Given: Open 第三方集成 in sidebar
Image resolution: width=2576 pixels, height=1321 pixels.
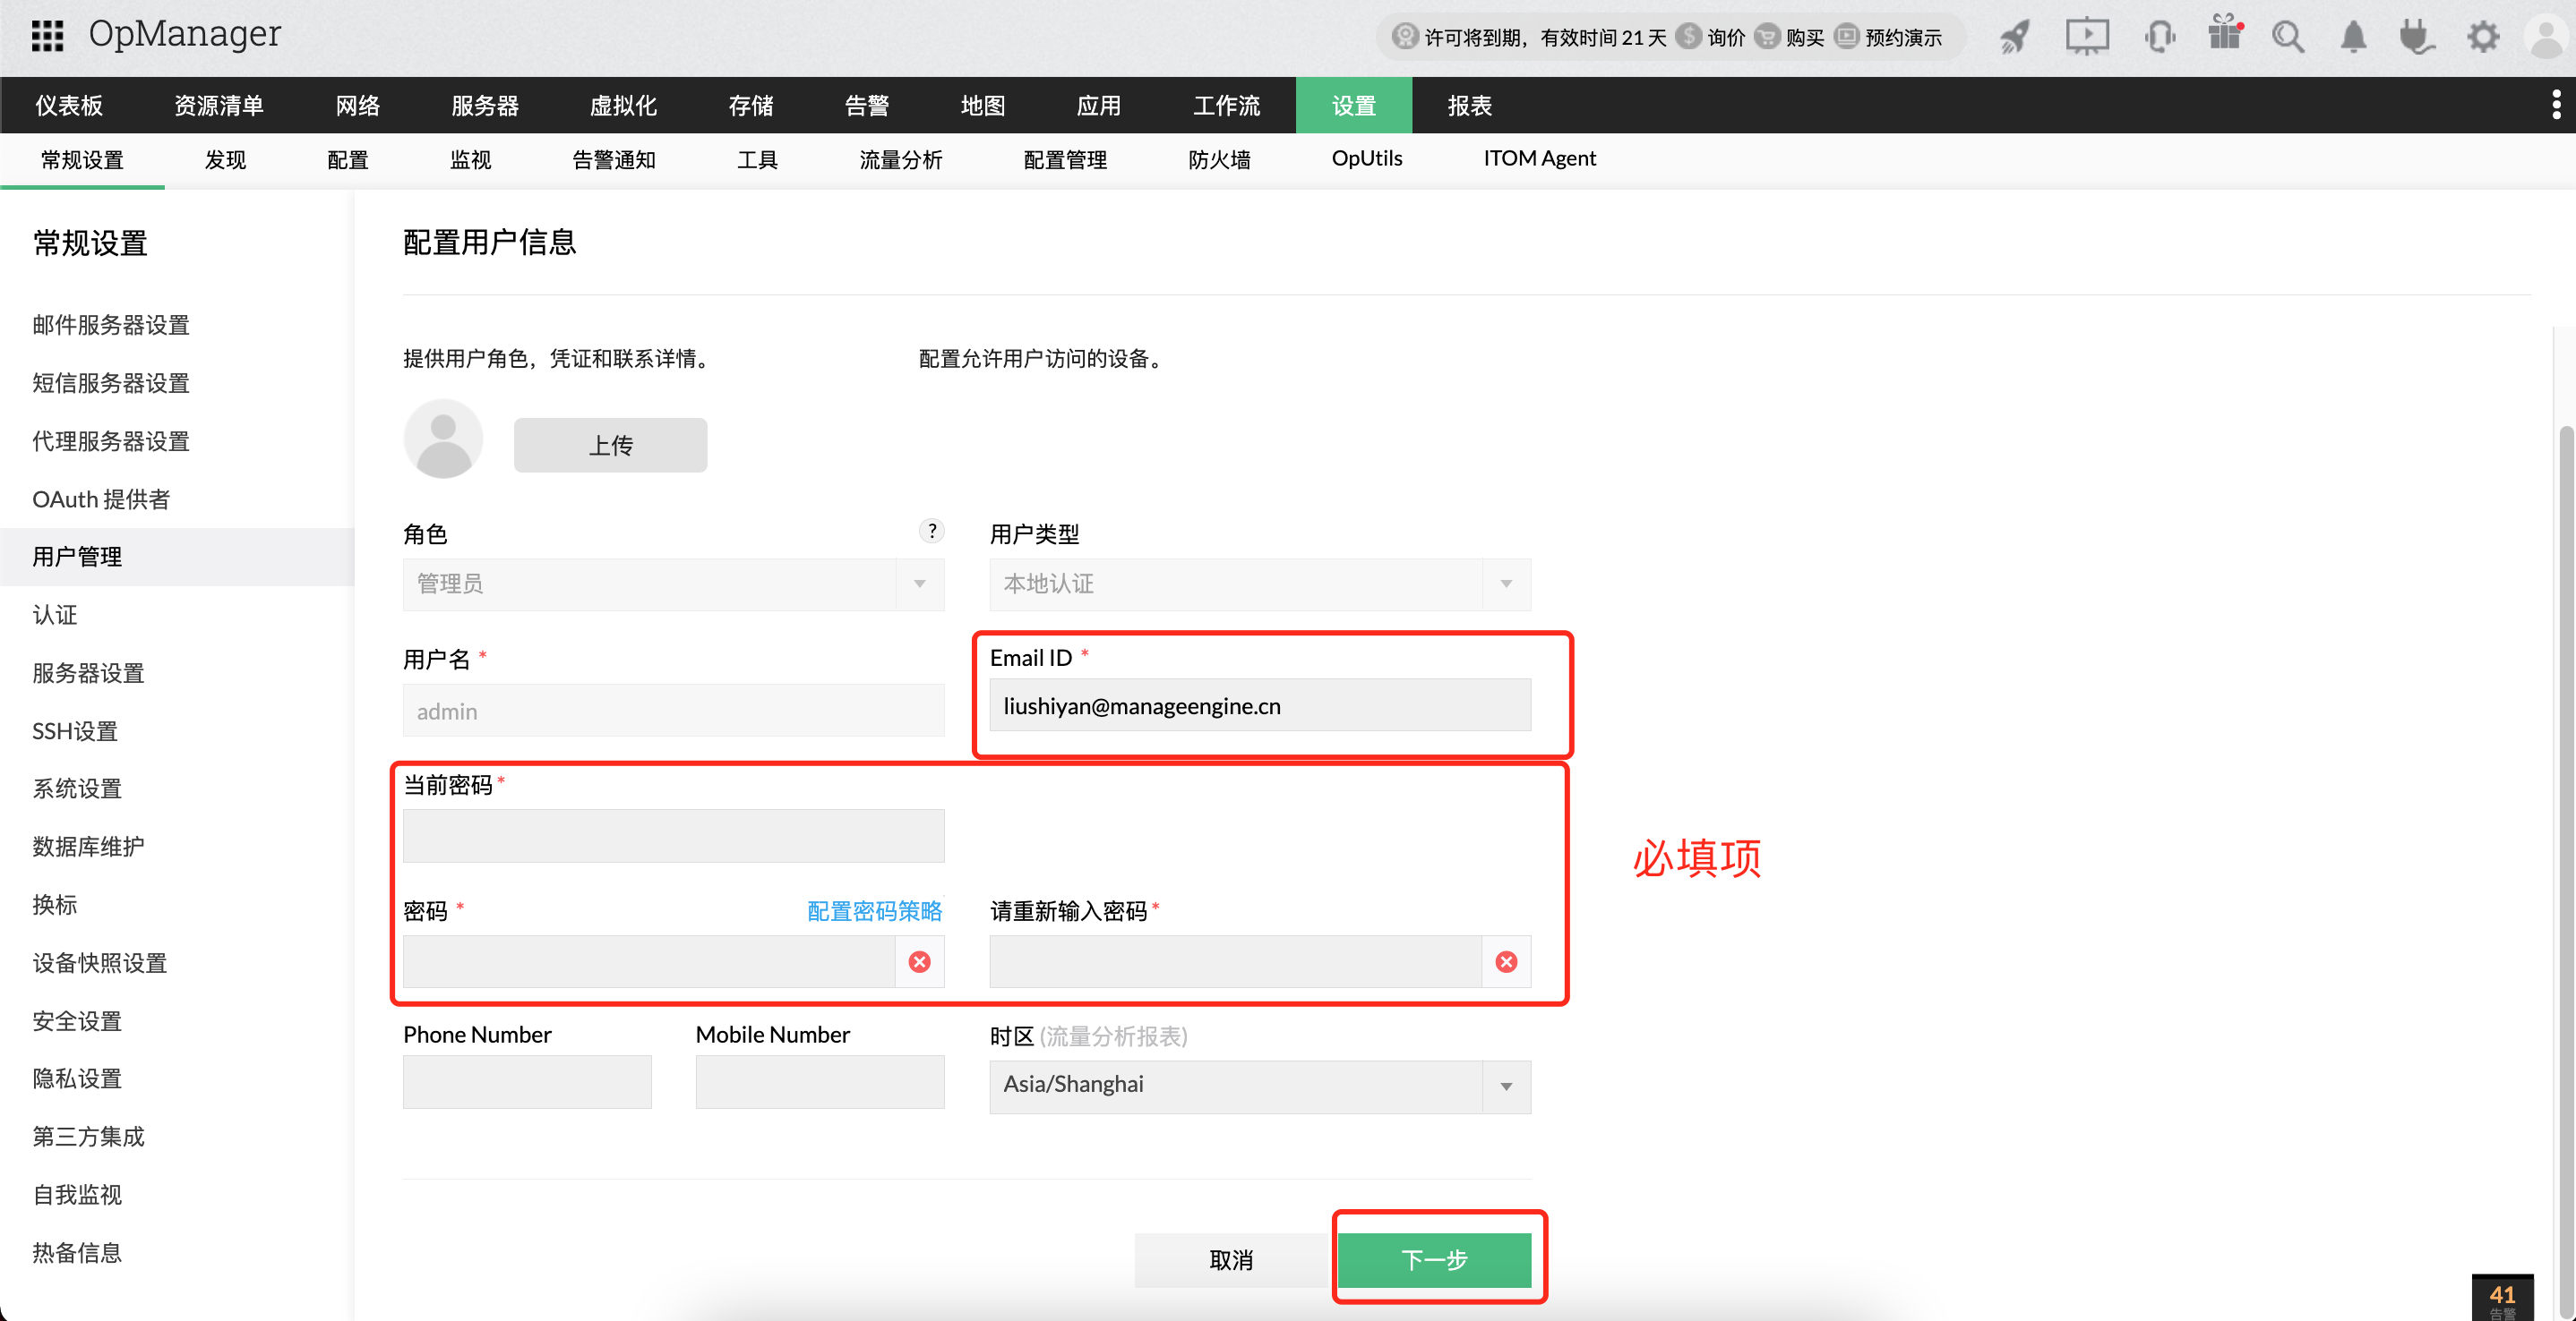Looking at the screenshot, I should tap(88, 1136).
